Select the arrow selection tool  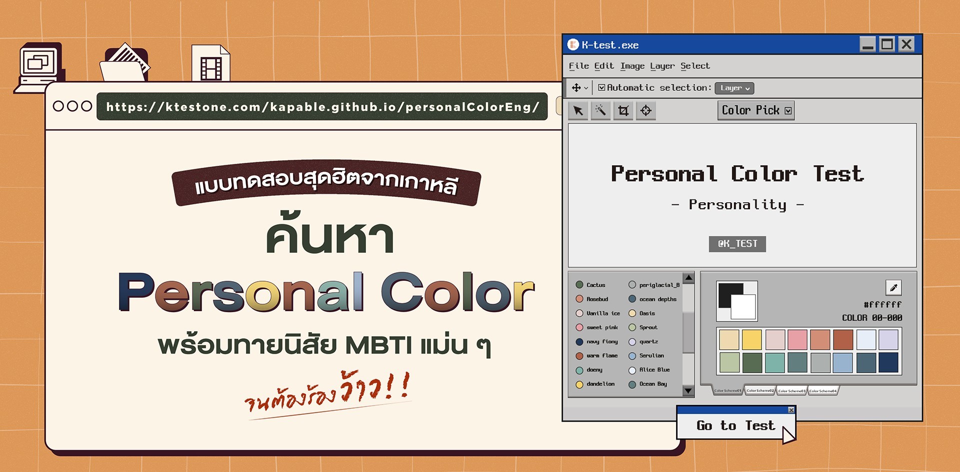pos(578,110)
